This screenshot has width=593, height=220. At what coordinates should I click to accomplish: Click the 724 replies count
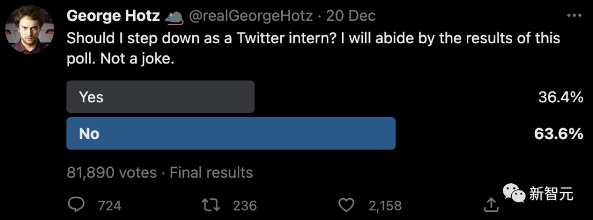(109, 206)
